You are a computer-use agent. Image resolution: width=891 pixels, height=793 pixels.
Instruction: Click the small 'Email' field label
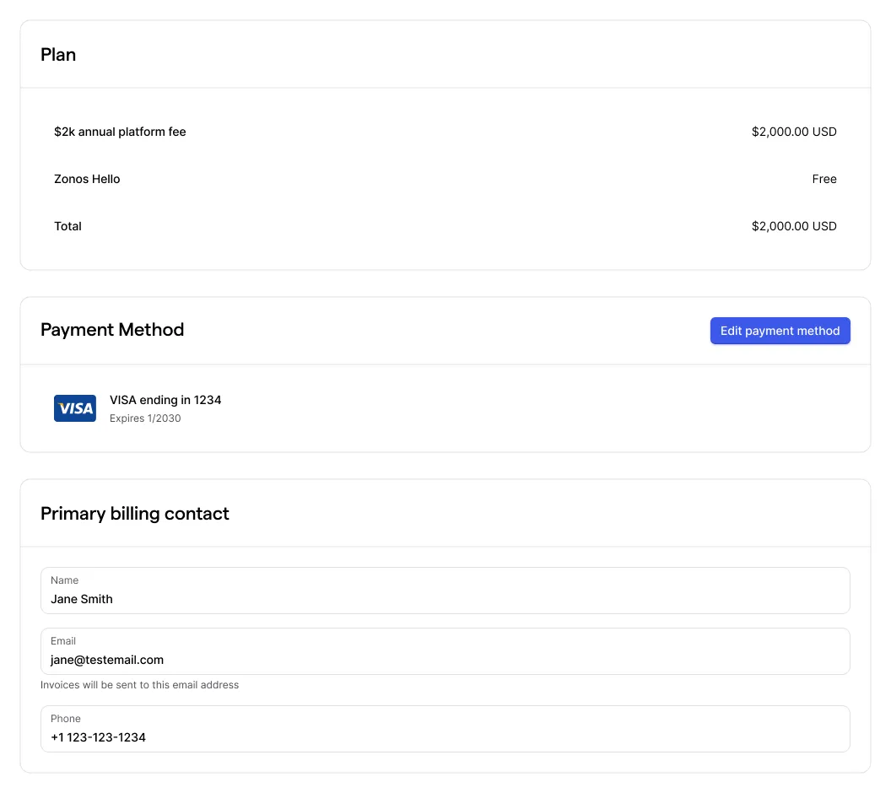click(x=63, y=641)
